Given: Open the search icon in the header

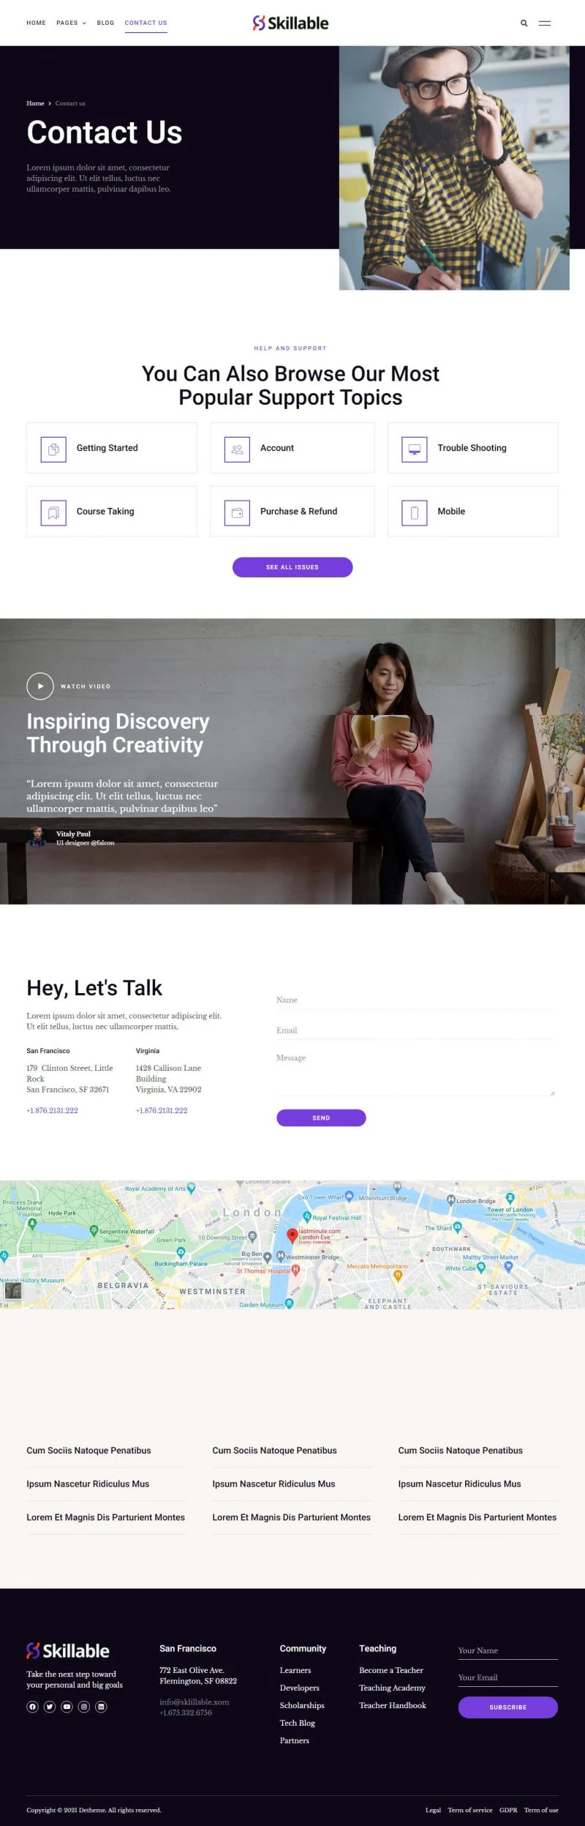Looking at the screenshot, I should coord(524,23).
